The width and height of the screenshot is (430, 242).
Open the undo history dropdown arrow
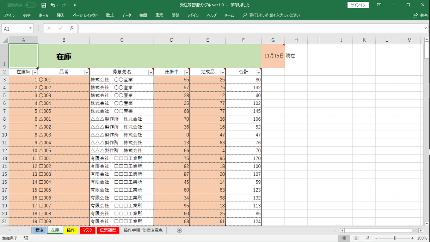[58, 5]
